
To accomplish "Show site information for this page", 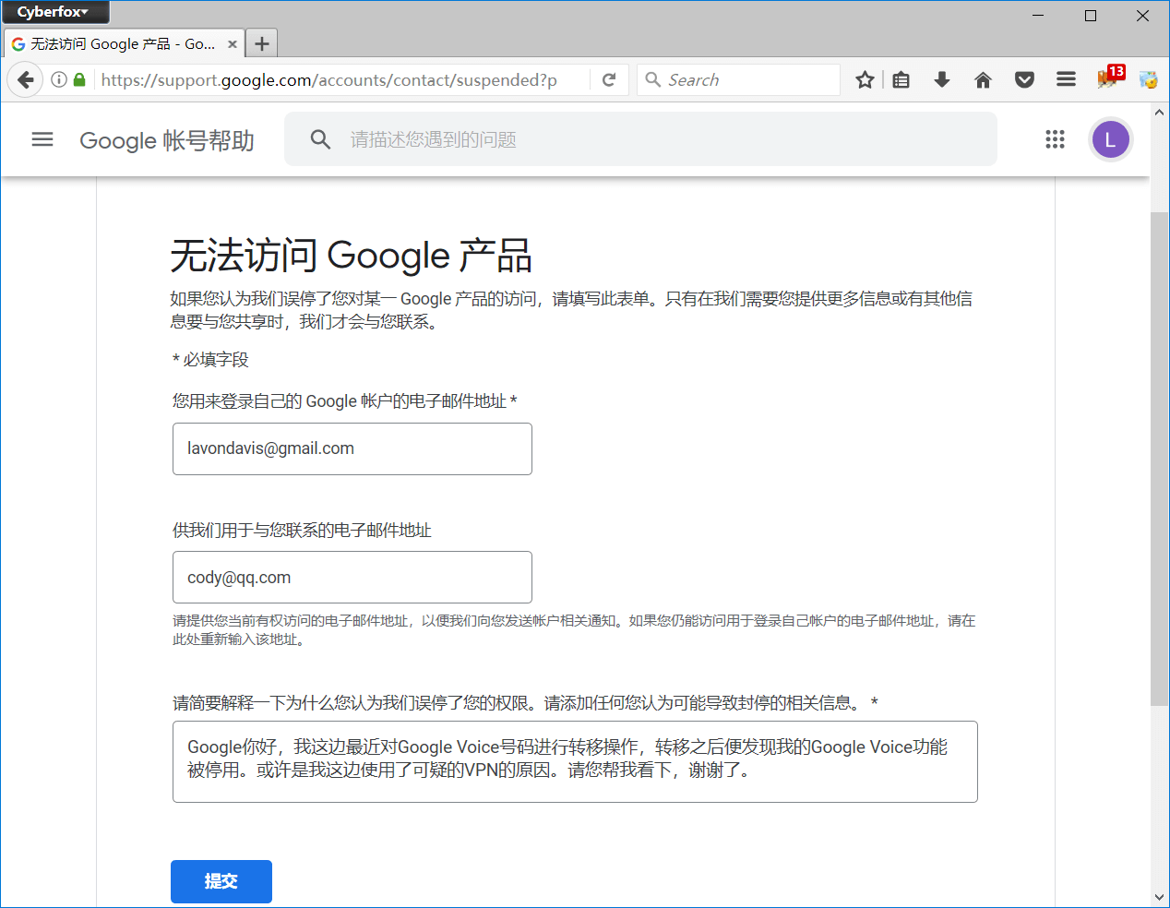I will coord(59,80).
